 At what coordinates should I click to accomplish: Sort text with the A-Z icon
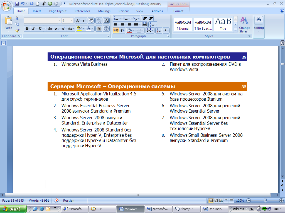[x=158, y=31]
